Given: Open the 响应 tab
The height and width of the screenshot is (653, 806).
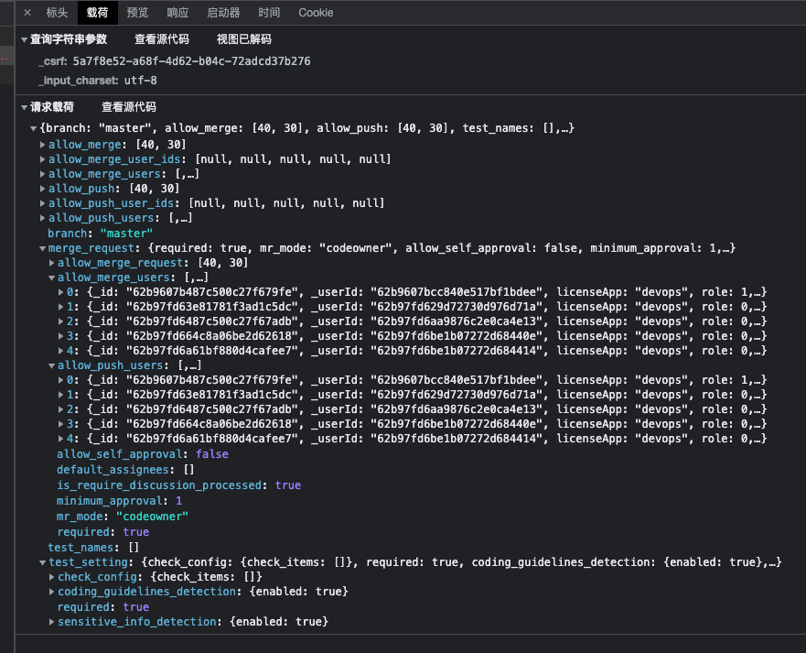Looking at the screenshot, I should (177, 12).
